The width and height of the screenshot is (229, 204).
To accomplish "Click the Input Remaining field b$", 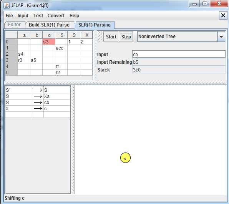I will click(179, 62).
